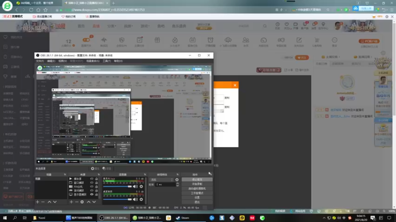Open the 工具(T) menu in OBS
Screen dimensions: 396x222
tap(106, 61)
